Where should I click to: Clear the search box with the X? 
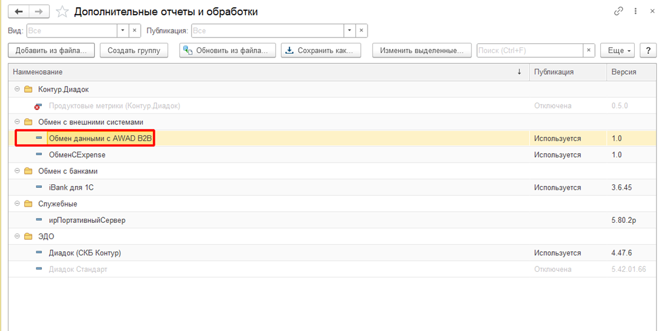588,51
